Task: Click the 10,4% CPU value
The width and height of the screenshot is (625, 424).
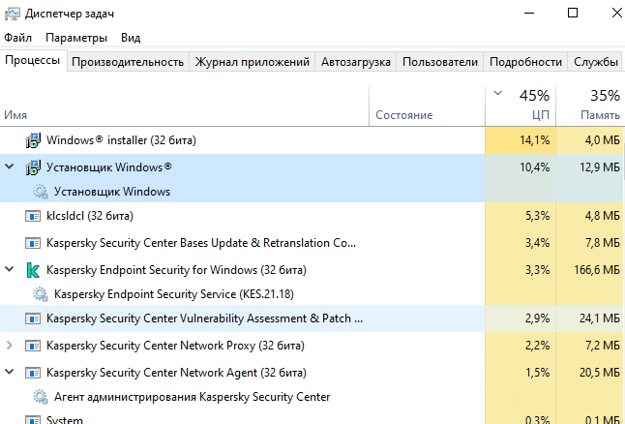Action: (534, 167)
